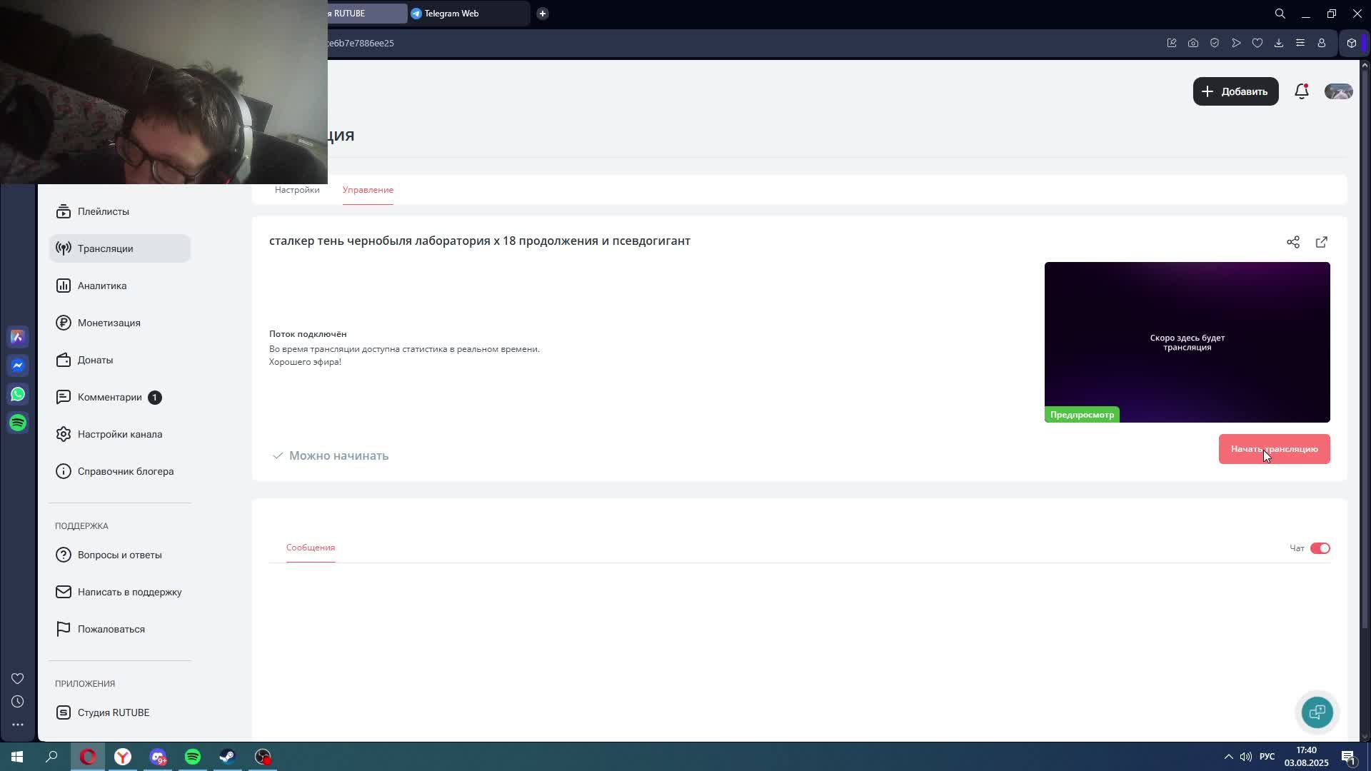This screenshot has height=771, width=1371.
Task: Launch Steam from the Windows taskbar
Action: [x=227, y=757]
